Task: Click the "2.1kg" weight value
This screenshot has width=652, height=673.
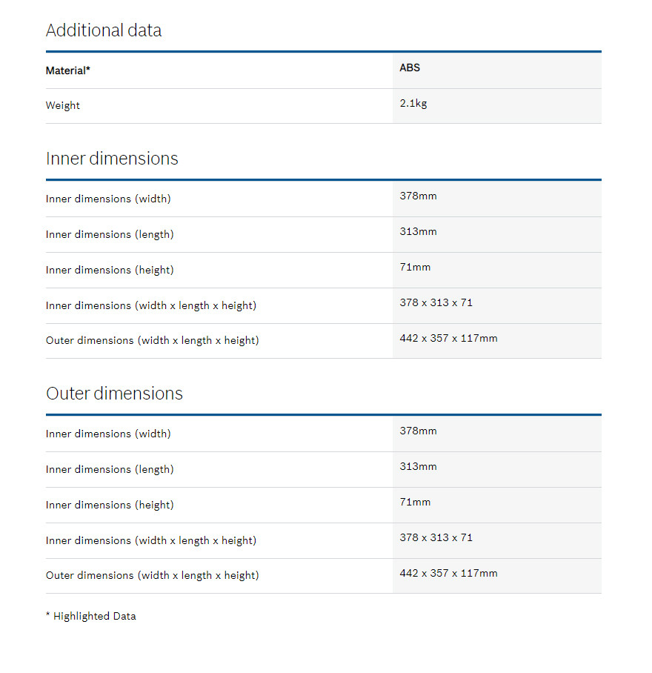Action: (413, 104)
